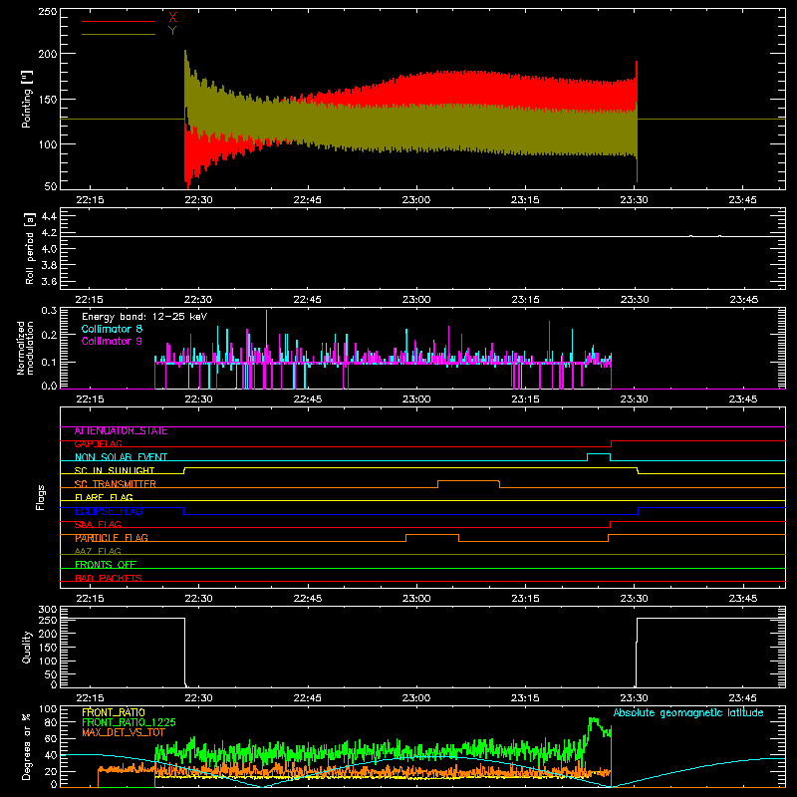Select the PARTICLE_FLAG label
The image size is (797, 797).
pyautogui.click(x=112, y=538)
